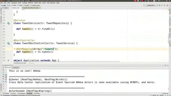Switch to the Endpoints tab in Run panel
171x96 pixels.
pos(15,68)
